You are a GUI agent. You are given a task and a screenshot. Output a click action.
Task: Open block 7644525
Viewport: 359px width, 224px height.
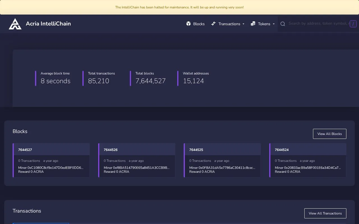196,150
